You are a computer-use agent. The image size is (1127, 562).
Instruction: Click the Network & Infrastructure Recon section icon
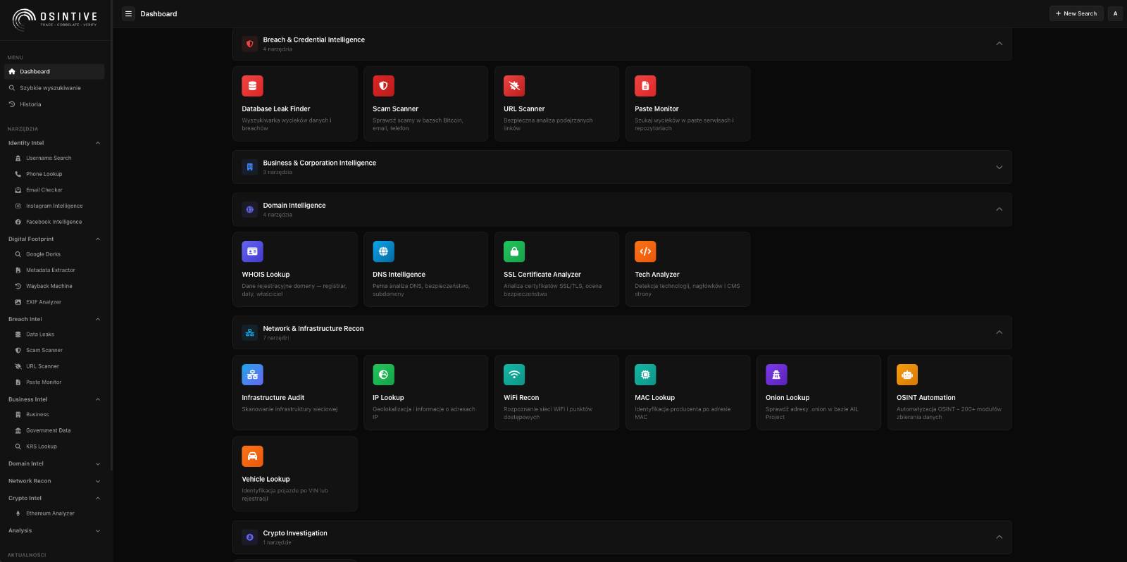pyautogui.click(x=249, y=332)
